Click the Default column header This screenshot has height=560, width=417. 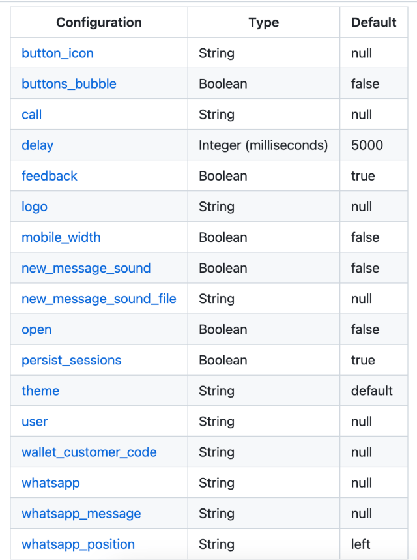tap(374, 23)
